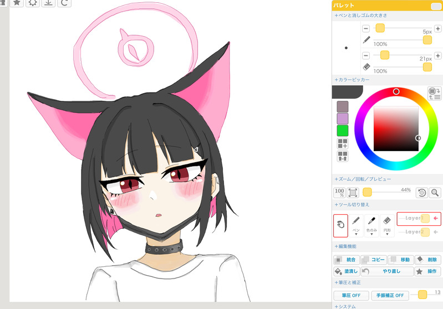Select Layer2 with its gray arrow
443x309 pixels.
[436, 232]
